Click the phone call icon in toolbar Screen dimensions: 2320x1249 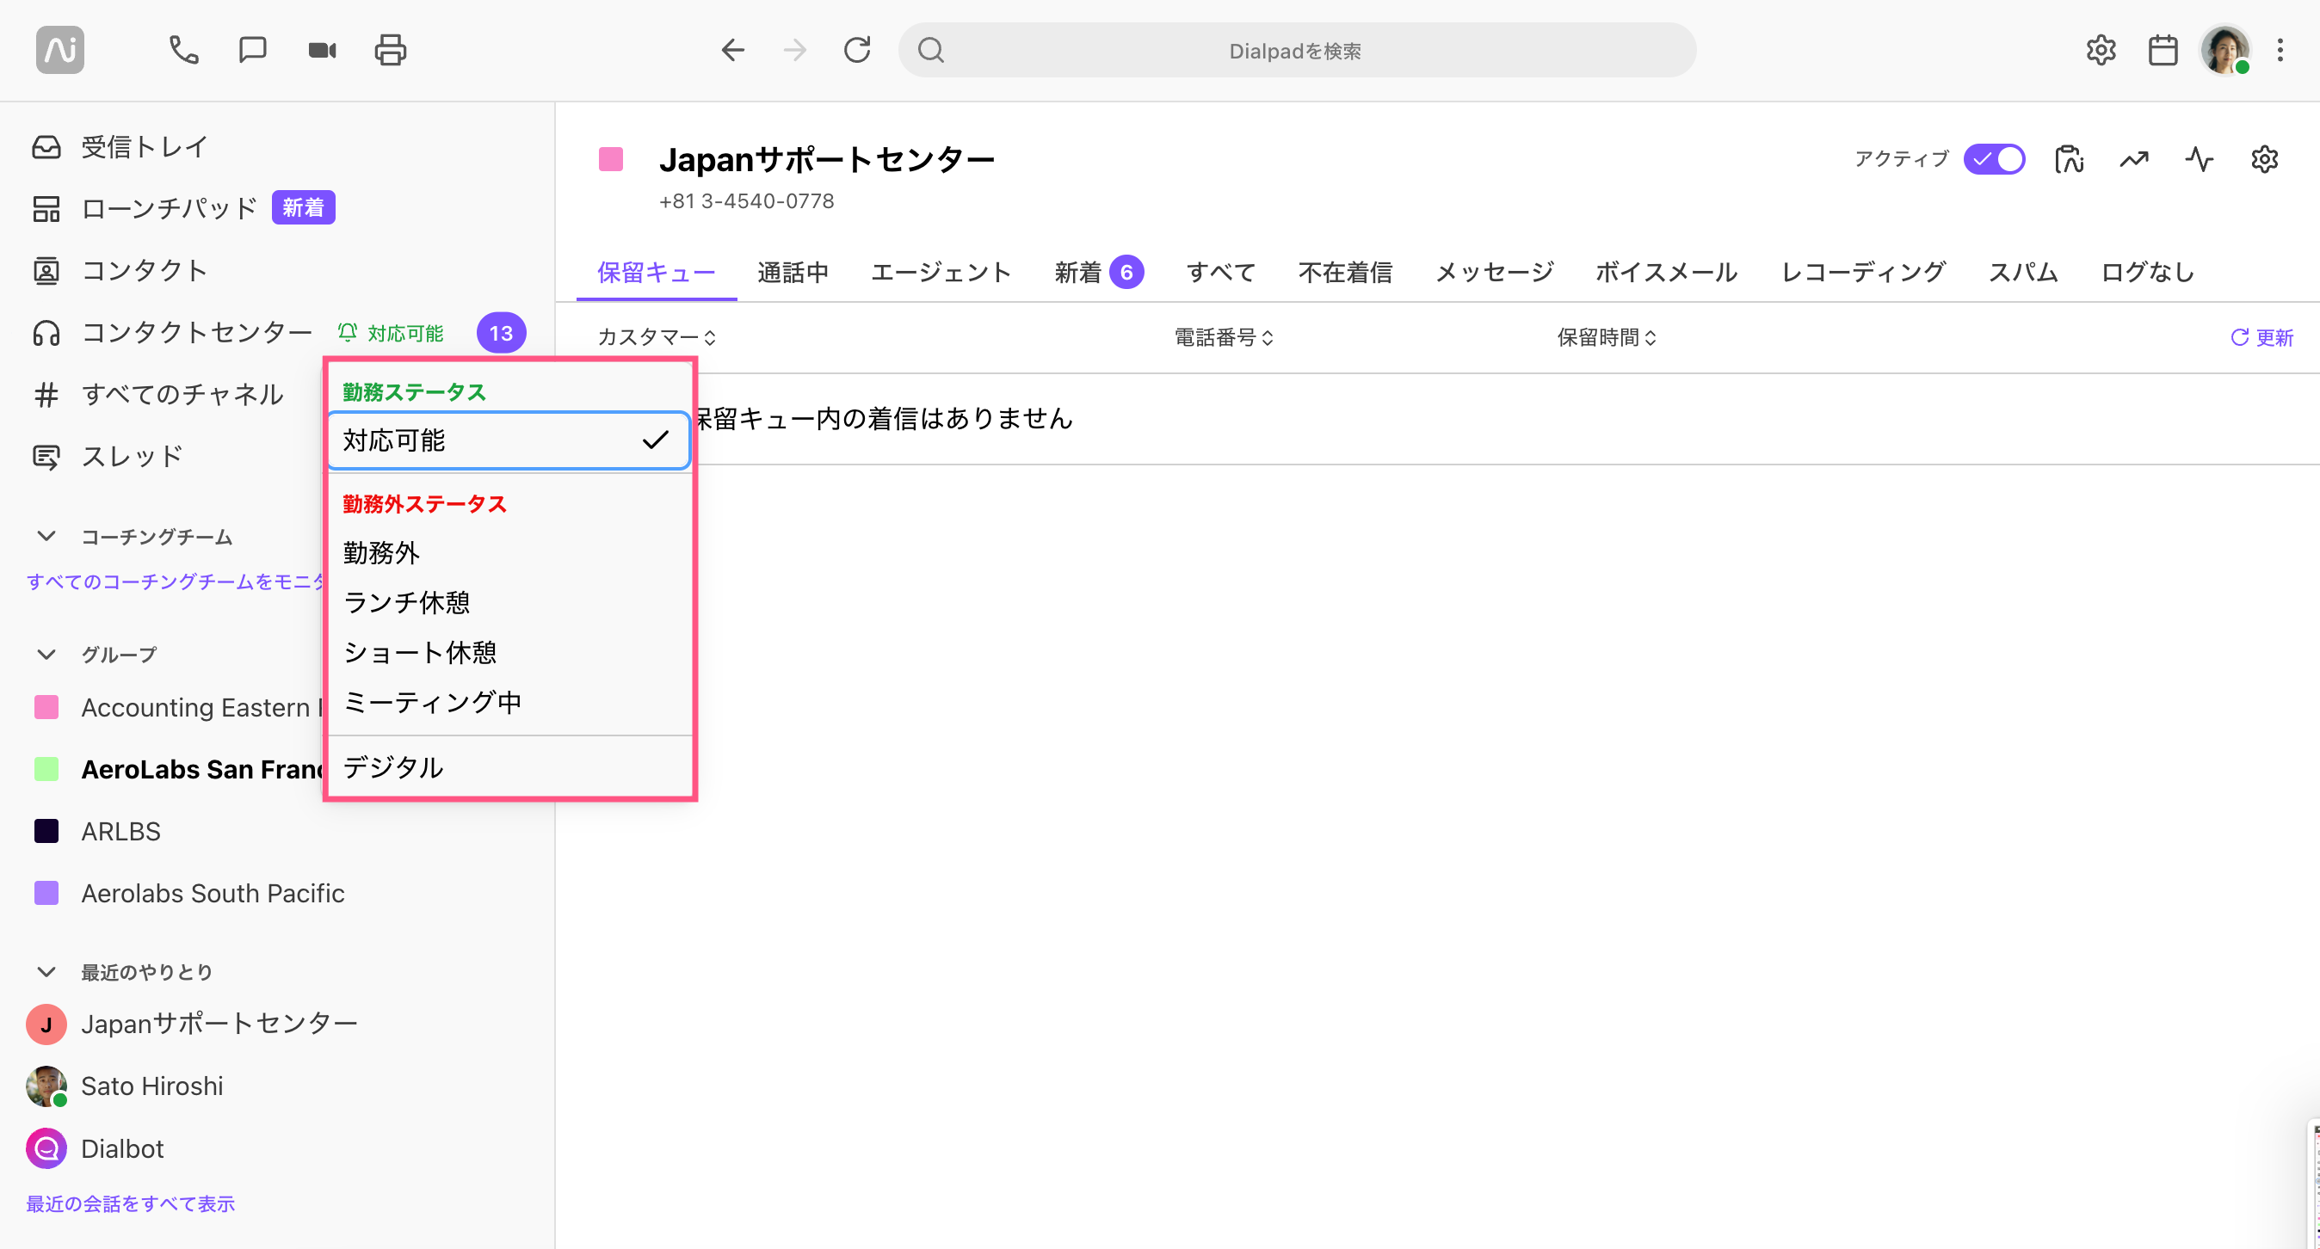tap(185, 49)
